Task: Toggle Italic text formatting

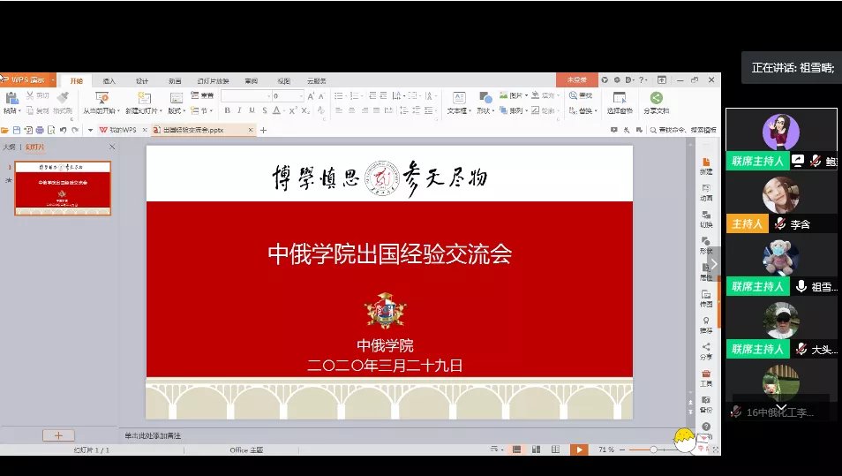Action: coord(239,110)
